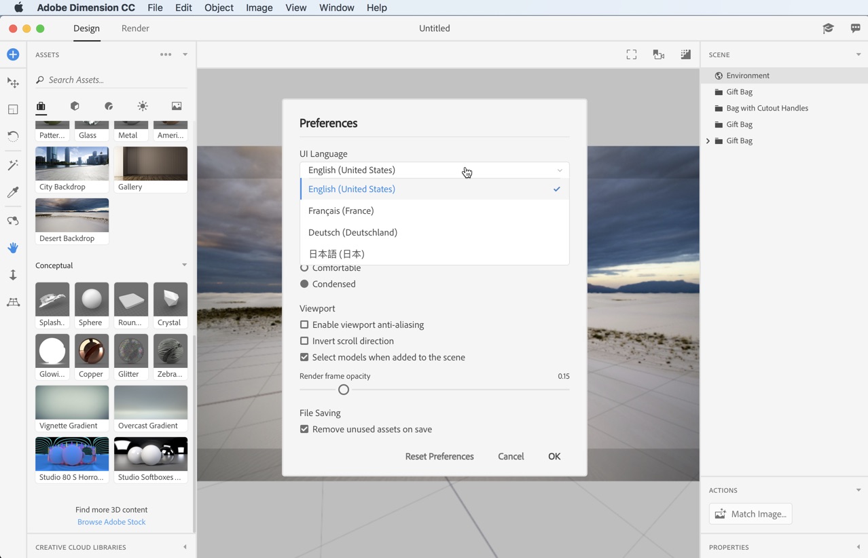
Task: Activate the Orbit camera tool
Action: (13, 220)
